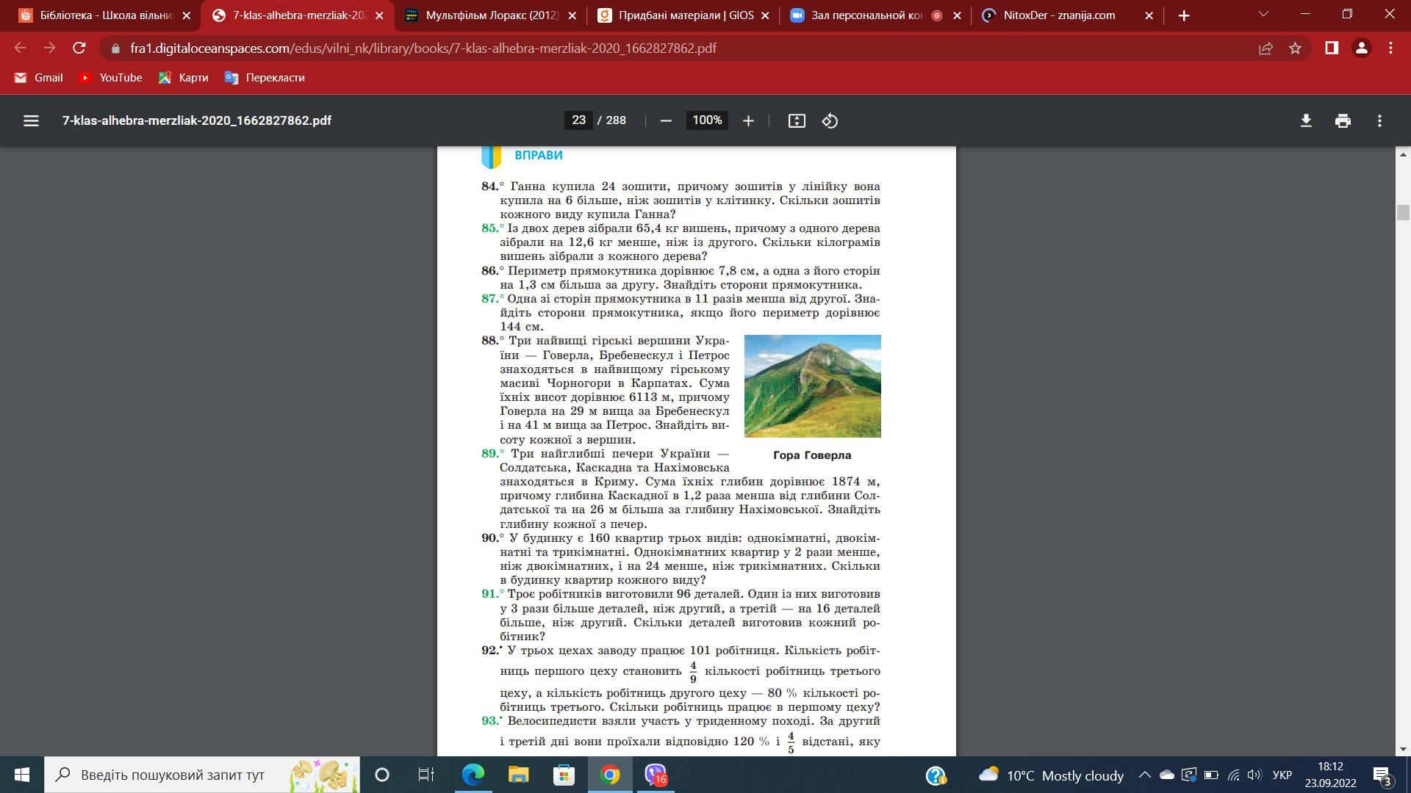The width and height of the screenshot is (1411, 793).
Task: Bookmark this page with the star icon
Action: [x=1295, y=48]
